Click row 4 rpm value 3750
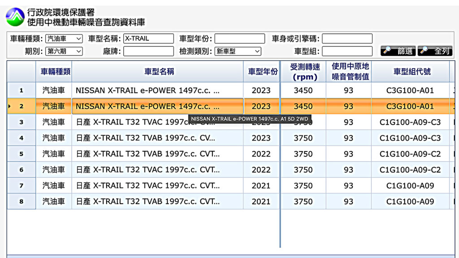 303,138
